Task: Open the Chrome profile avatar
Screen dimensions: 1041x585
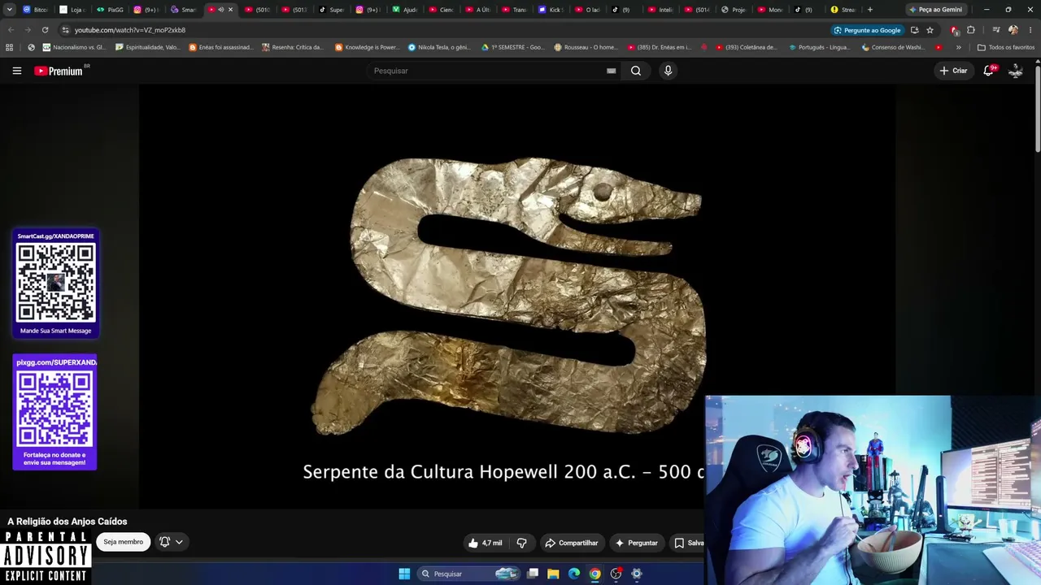Action: pos(1013,30)
